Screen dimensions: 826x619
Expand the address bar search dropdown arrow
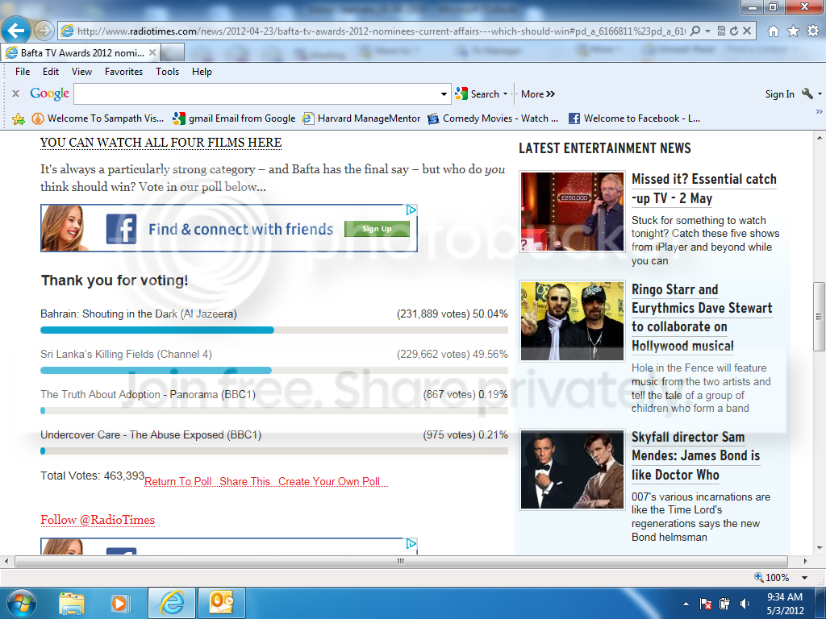pos(707,31)
